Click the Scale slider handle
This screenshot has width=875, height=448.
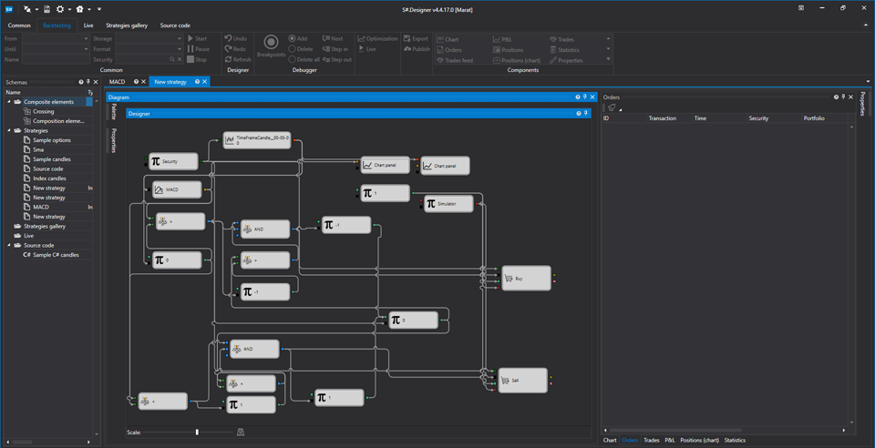point(197,432)
